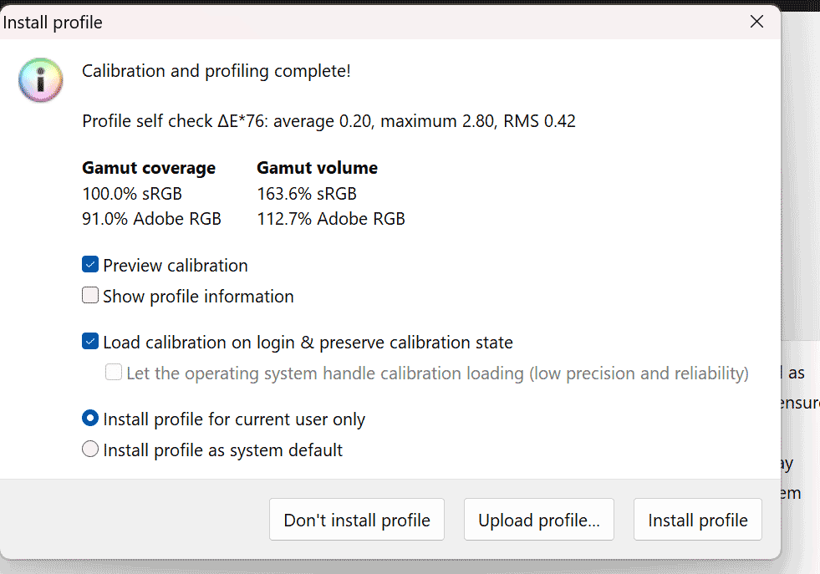Close the Install profile dialog

tap(756, 22)
